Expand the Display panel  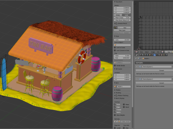[x=115, y=90]
